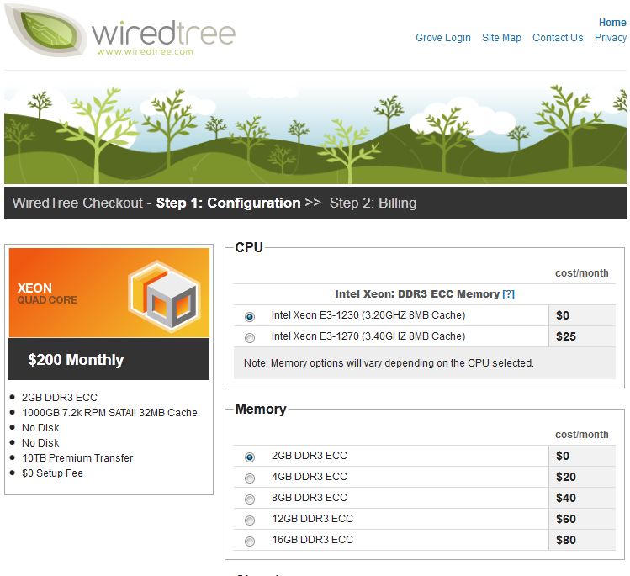Click the $200 Monthly price banner
Viewport: 630px width, 576px height.
109,359
